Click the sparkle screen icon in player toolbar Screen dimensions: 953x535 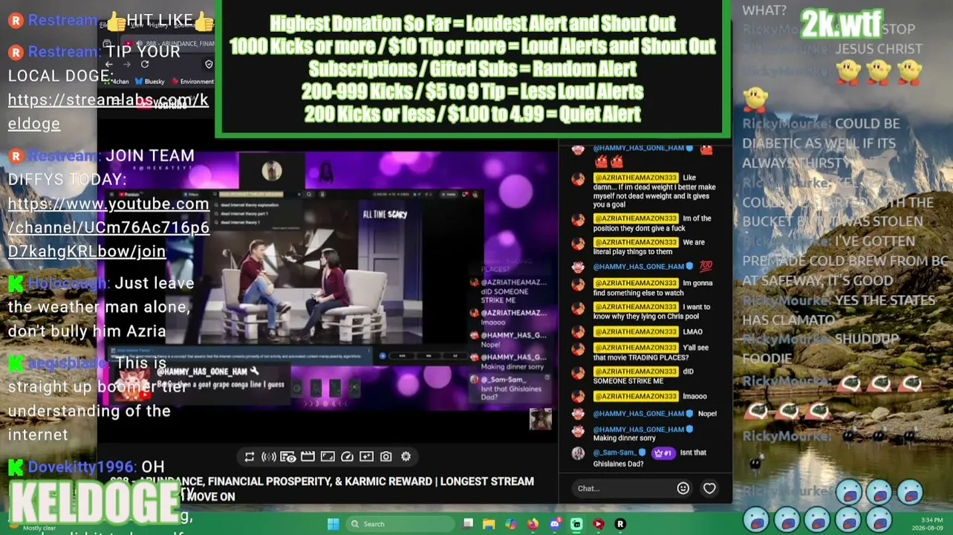click(366, 457)
